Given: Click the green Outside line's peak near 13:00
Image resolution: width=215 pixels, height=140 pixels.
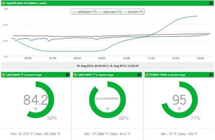Looking at the screenshot, I should tap(197, 16).
